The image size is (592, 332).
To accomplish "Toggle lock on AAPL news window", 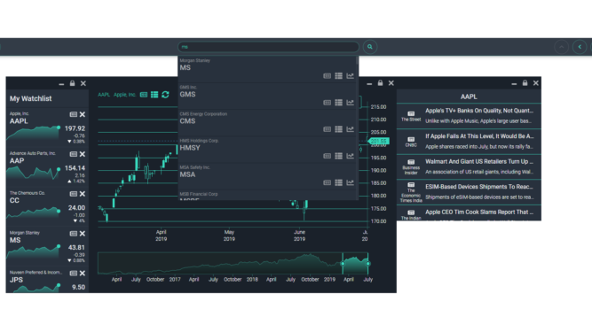I will pos(525,83).
